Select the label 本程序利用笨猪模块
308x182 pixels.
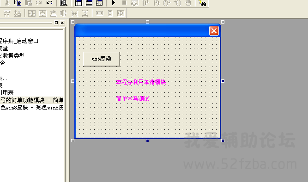[141, 82]
